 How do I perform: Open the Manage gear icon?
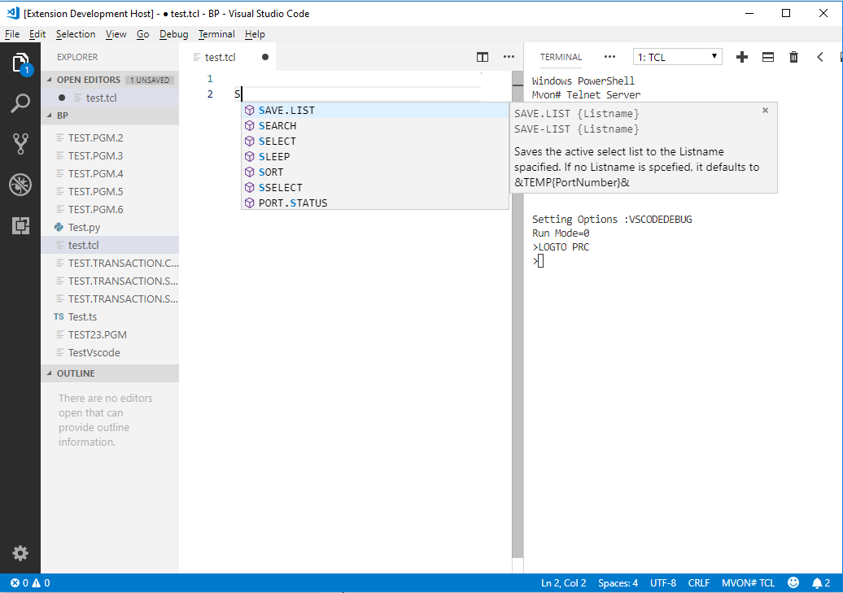click(x=20, y=553)
